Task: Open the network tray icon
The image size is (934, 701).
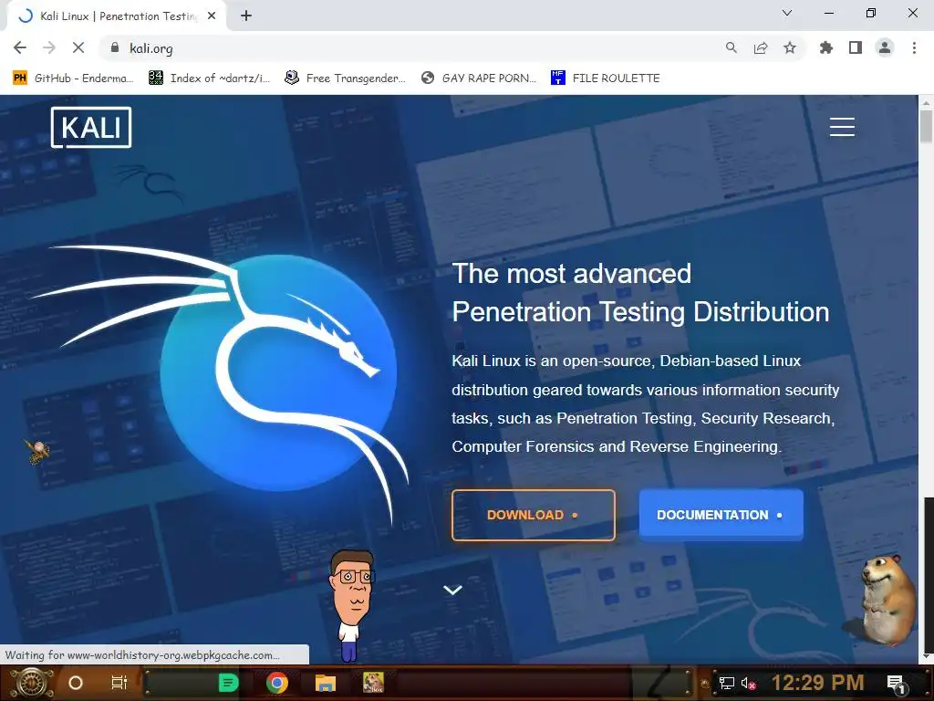Action: 727,683
